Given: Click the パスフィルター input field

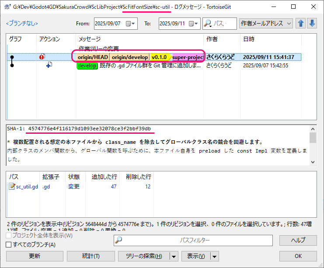Looking at the screenshot, I should (x=195, y=240).
